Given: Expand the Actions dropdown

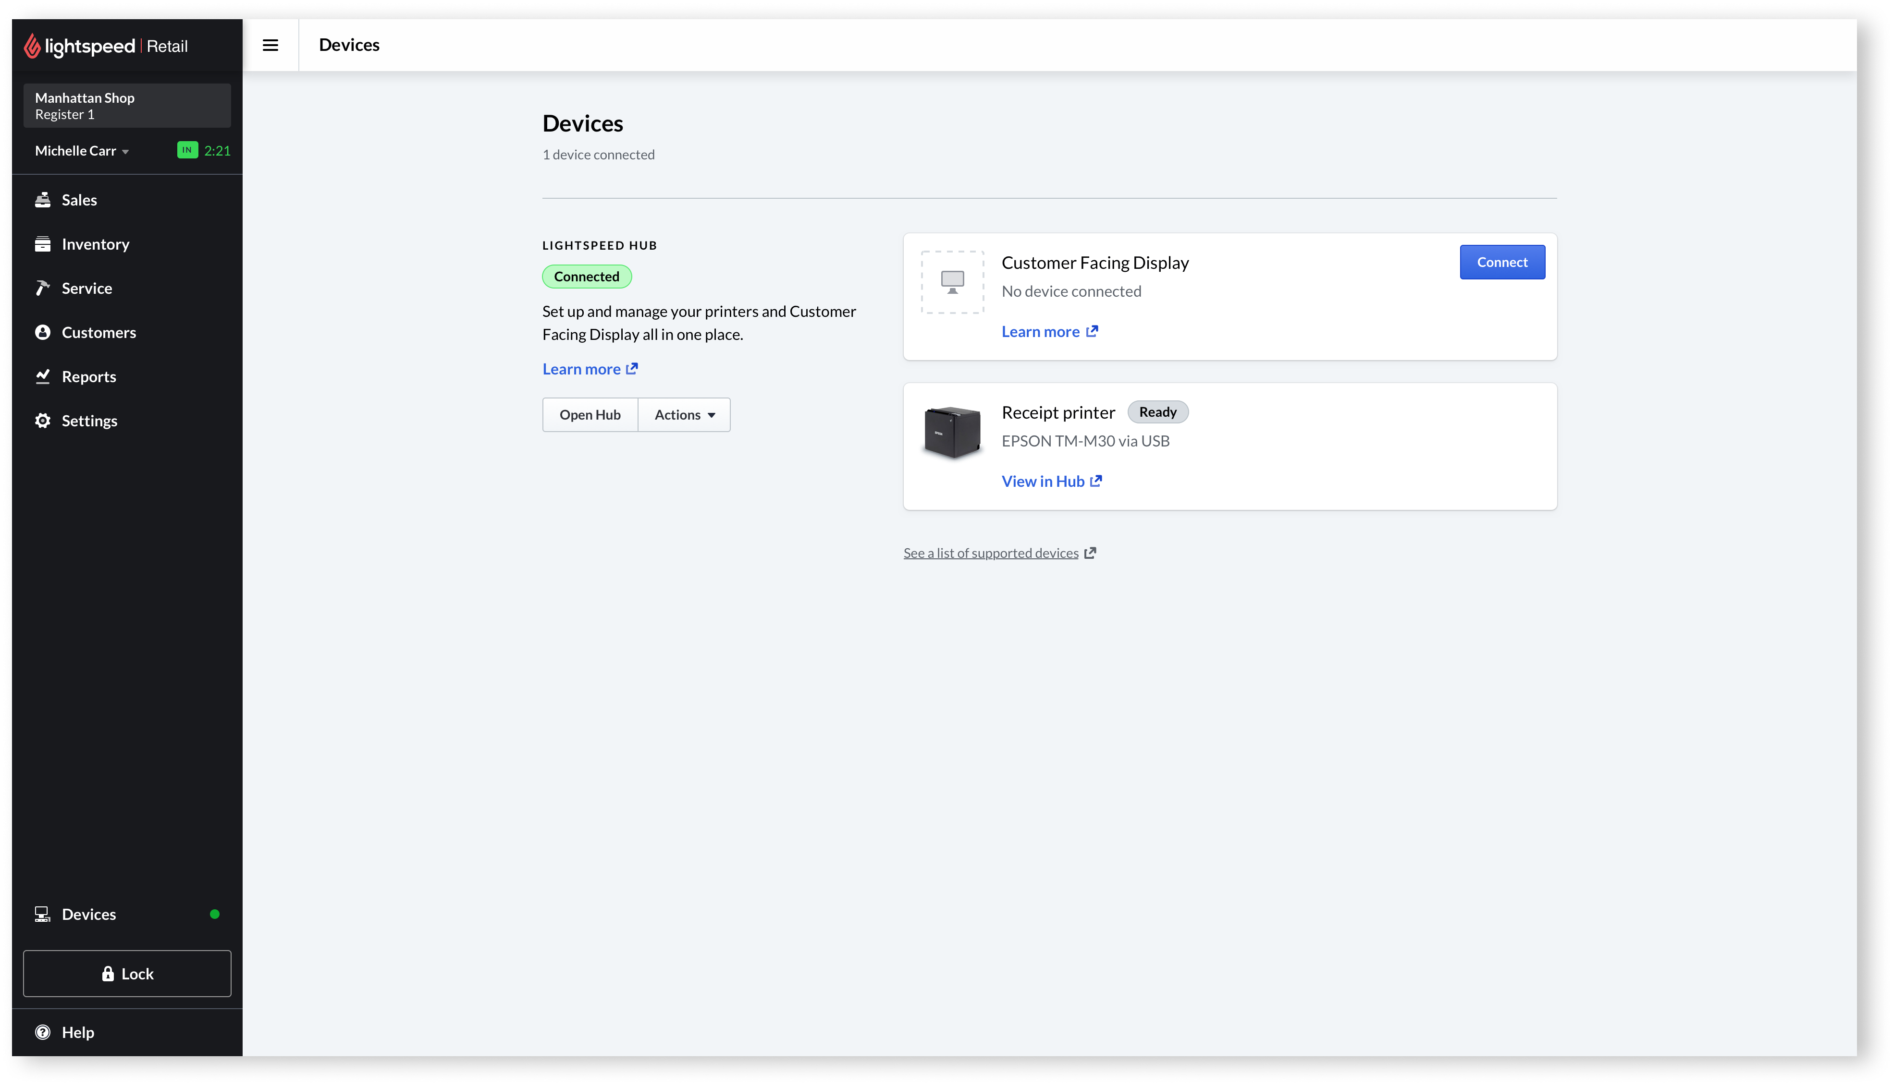Looking at the screenshot, I should point(685,415).
